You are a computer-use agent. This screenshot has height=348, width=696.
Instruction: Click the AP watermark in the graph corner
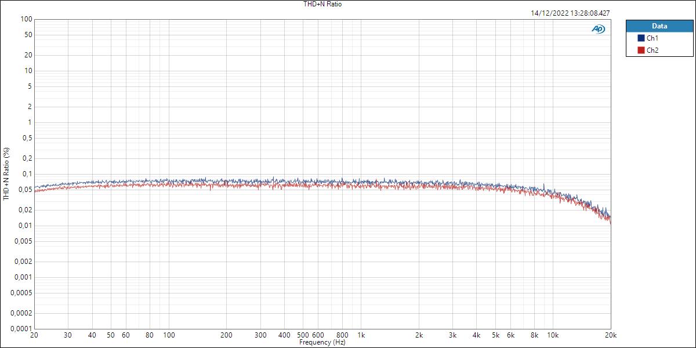(597, 27)
